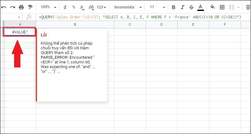Toggle italic formatting
Image resolution: width=251 pixels, height=134 pixels.
pyautogui.click(x=182, y=7)
